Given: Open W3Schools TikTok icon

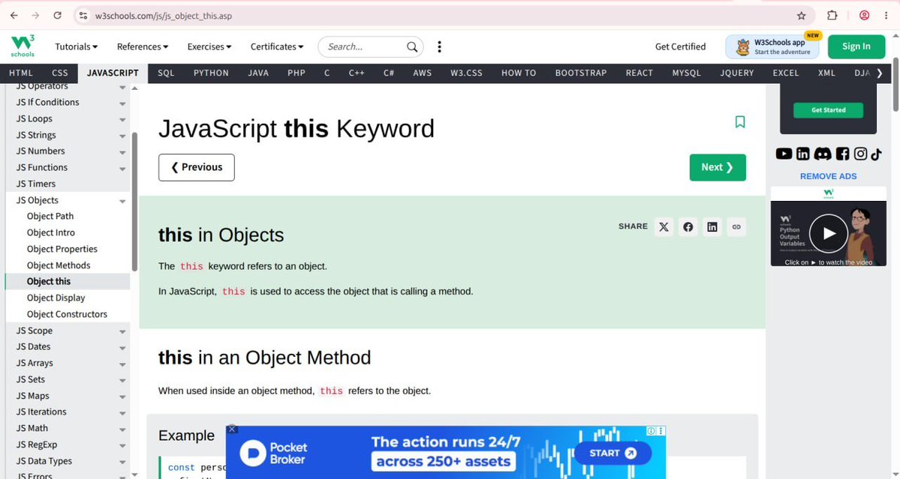Looking at the screenshot, I should [876, 154].
